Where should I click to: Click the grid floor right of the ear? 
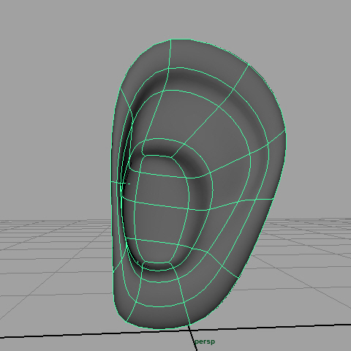click(x=305, y=256)
